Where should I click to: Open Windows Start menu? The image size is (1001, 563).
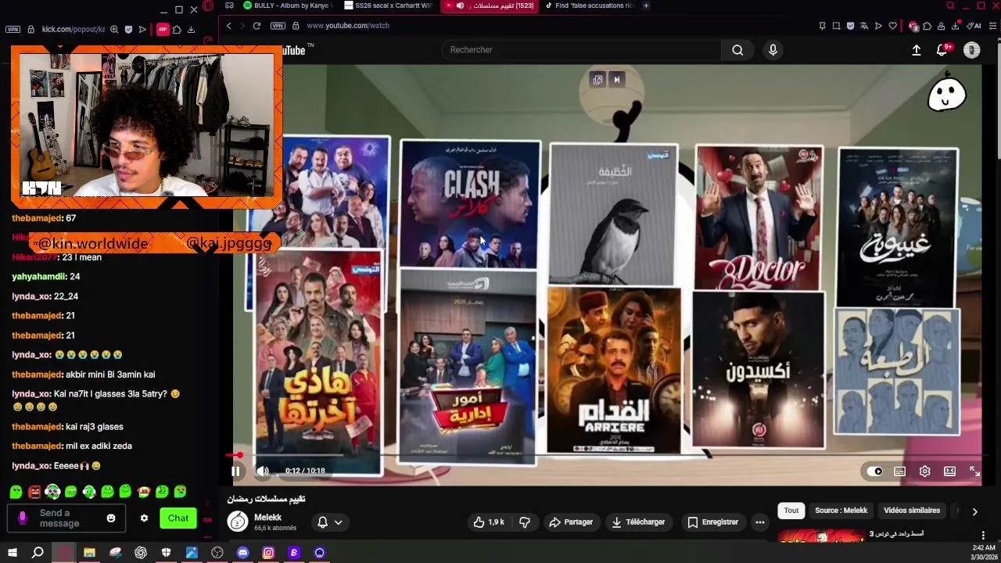pos(13,553)
